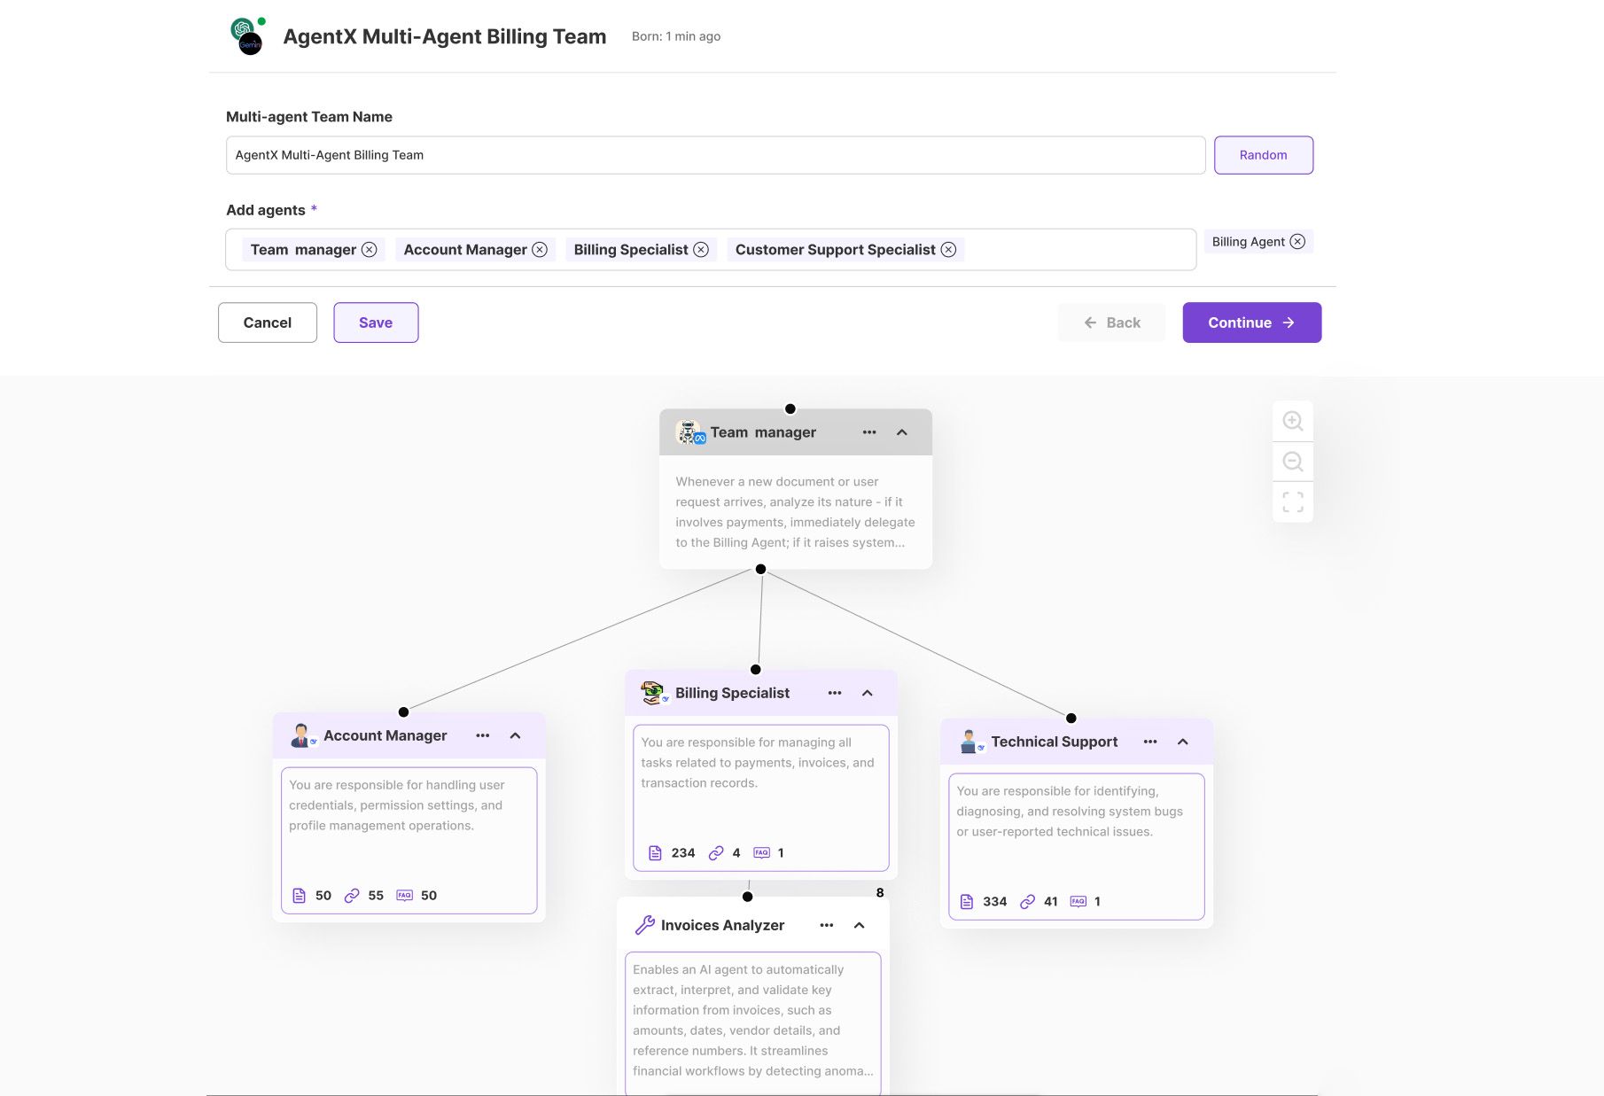
Task: Click the Billing Specialist node title
Action: click(732, 693)
